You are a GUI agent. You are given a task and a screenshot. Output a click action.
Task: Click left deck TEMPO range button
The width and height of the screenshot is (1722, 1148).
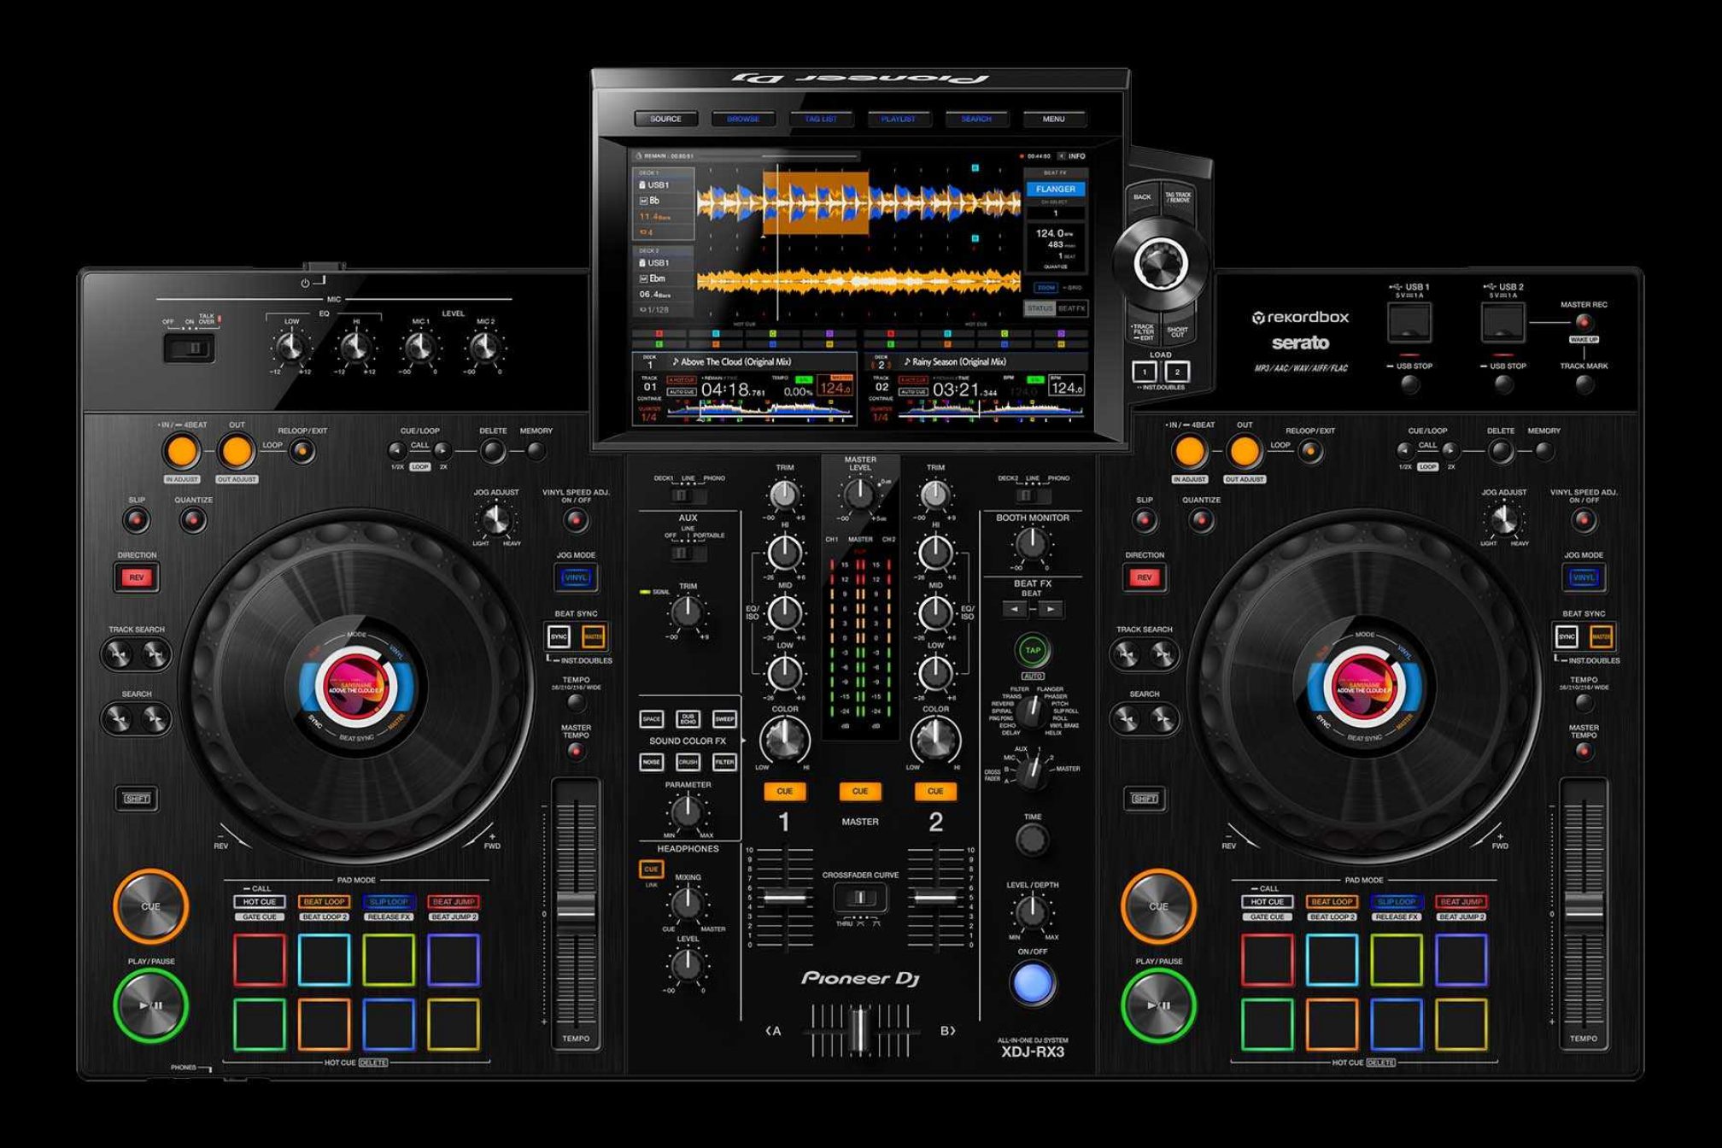(x=576, y=704)
